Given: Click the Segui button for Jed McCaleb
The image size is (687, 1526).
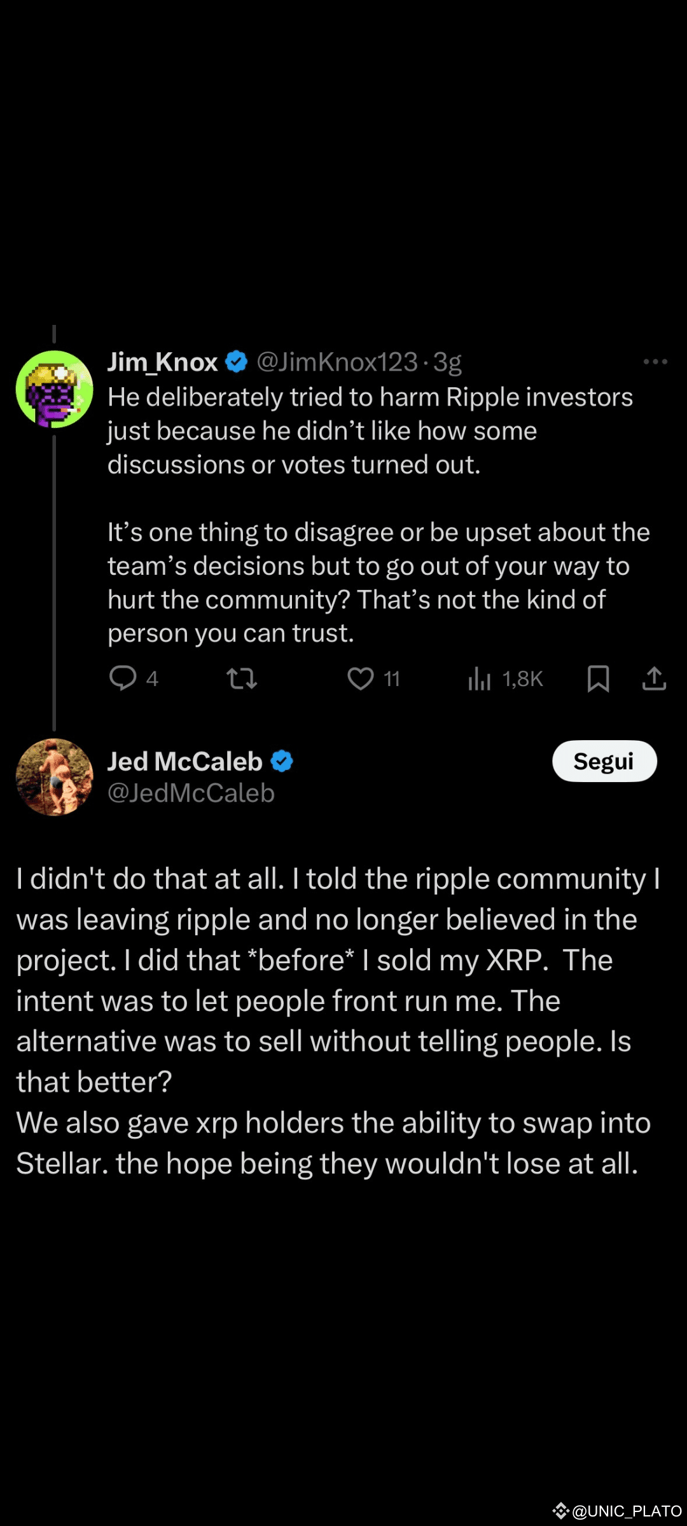Looking at the screenshot, I should point(604,761).
